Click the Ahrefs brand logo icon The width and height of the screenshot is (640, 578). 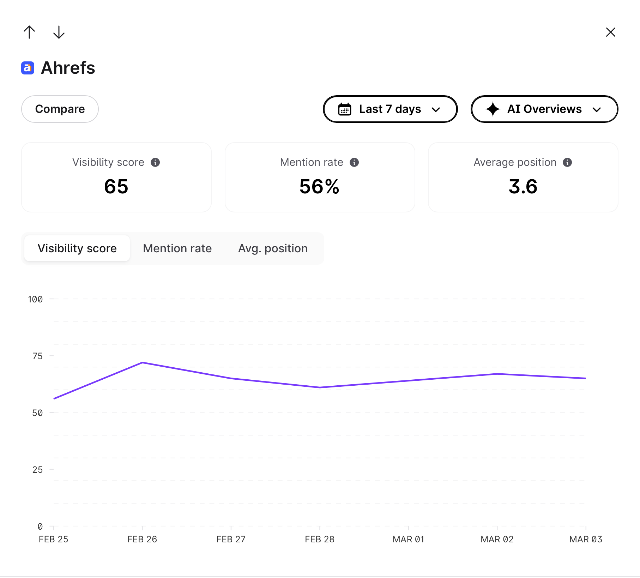[28, 68]
